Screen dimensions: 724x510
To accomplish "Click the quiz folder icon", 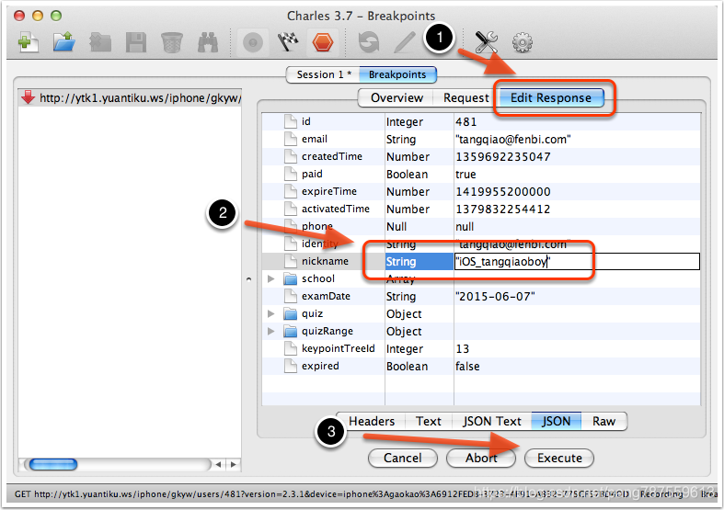I will (x=290, y=313).
